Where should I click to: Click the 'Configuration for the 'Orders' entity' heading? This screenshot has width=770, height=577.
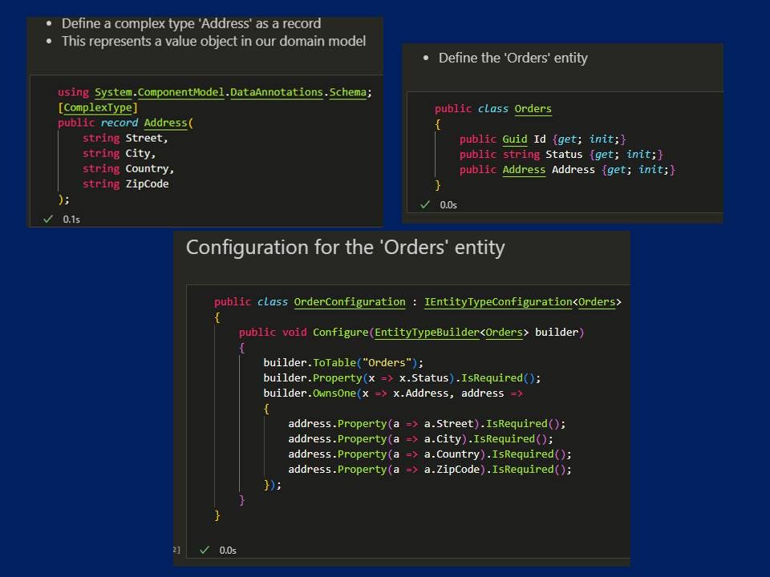345,248
